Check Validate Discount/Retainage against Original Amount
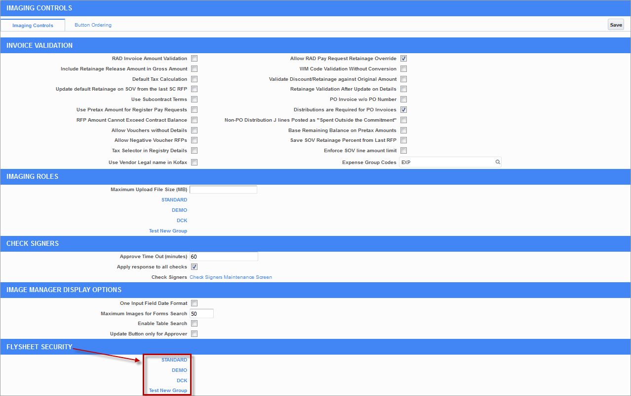631x396 pixels. 404,79
